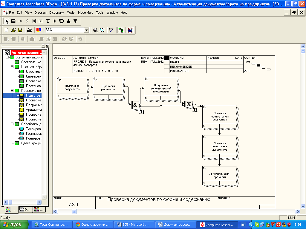306x229 pixels.
Task: Collapse the Обработка д tree node
Action: tap(12, 124)
